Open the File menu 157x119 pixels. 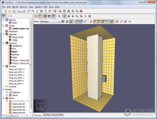[x=4, y=7]
